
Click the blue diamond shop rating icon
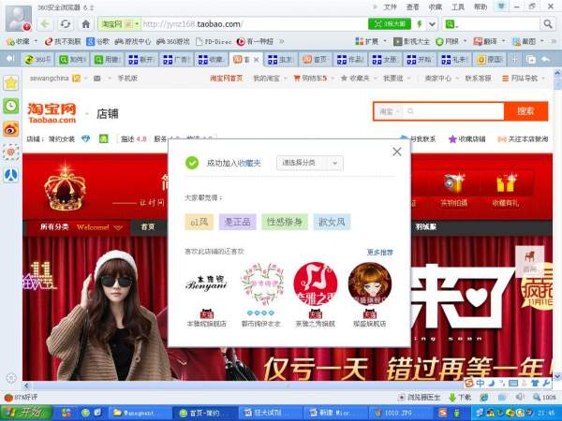(x=85, y=138)
